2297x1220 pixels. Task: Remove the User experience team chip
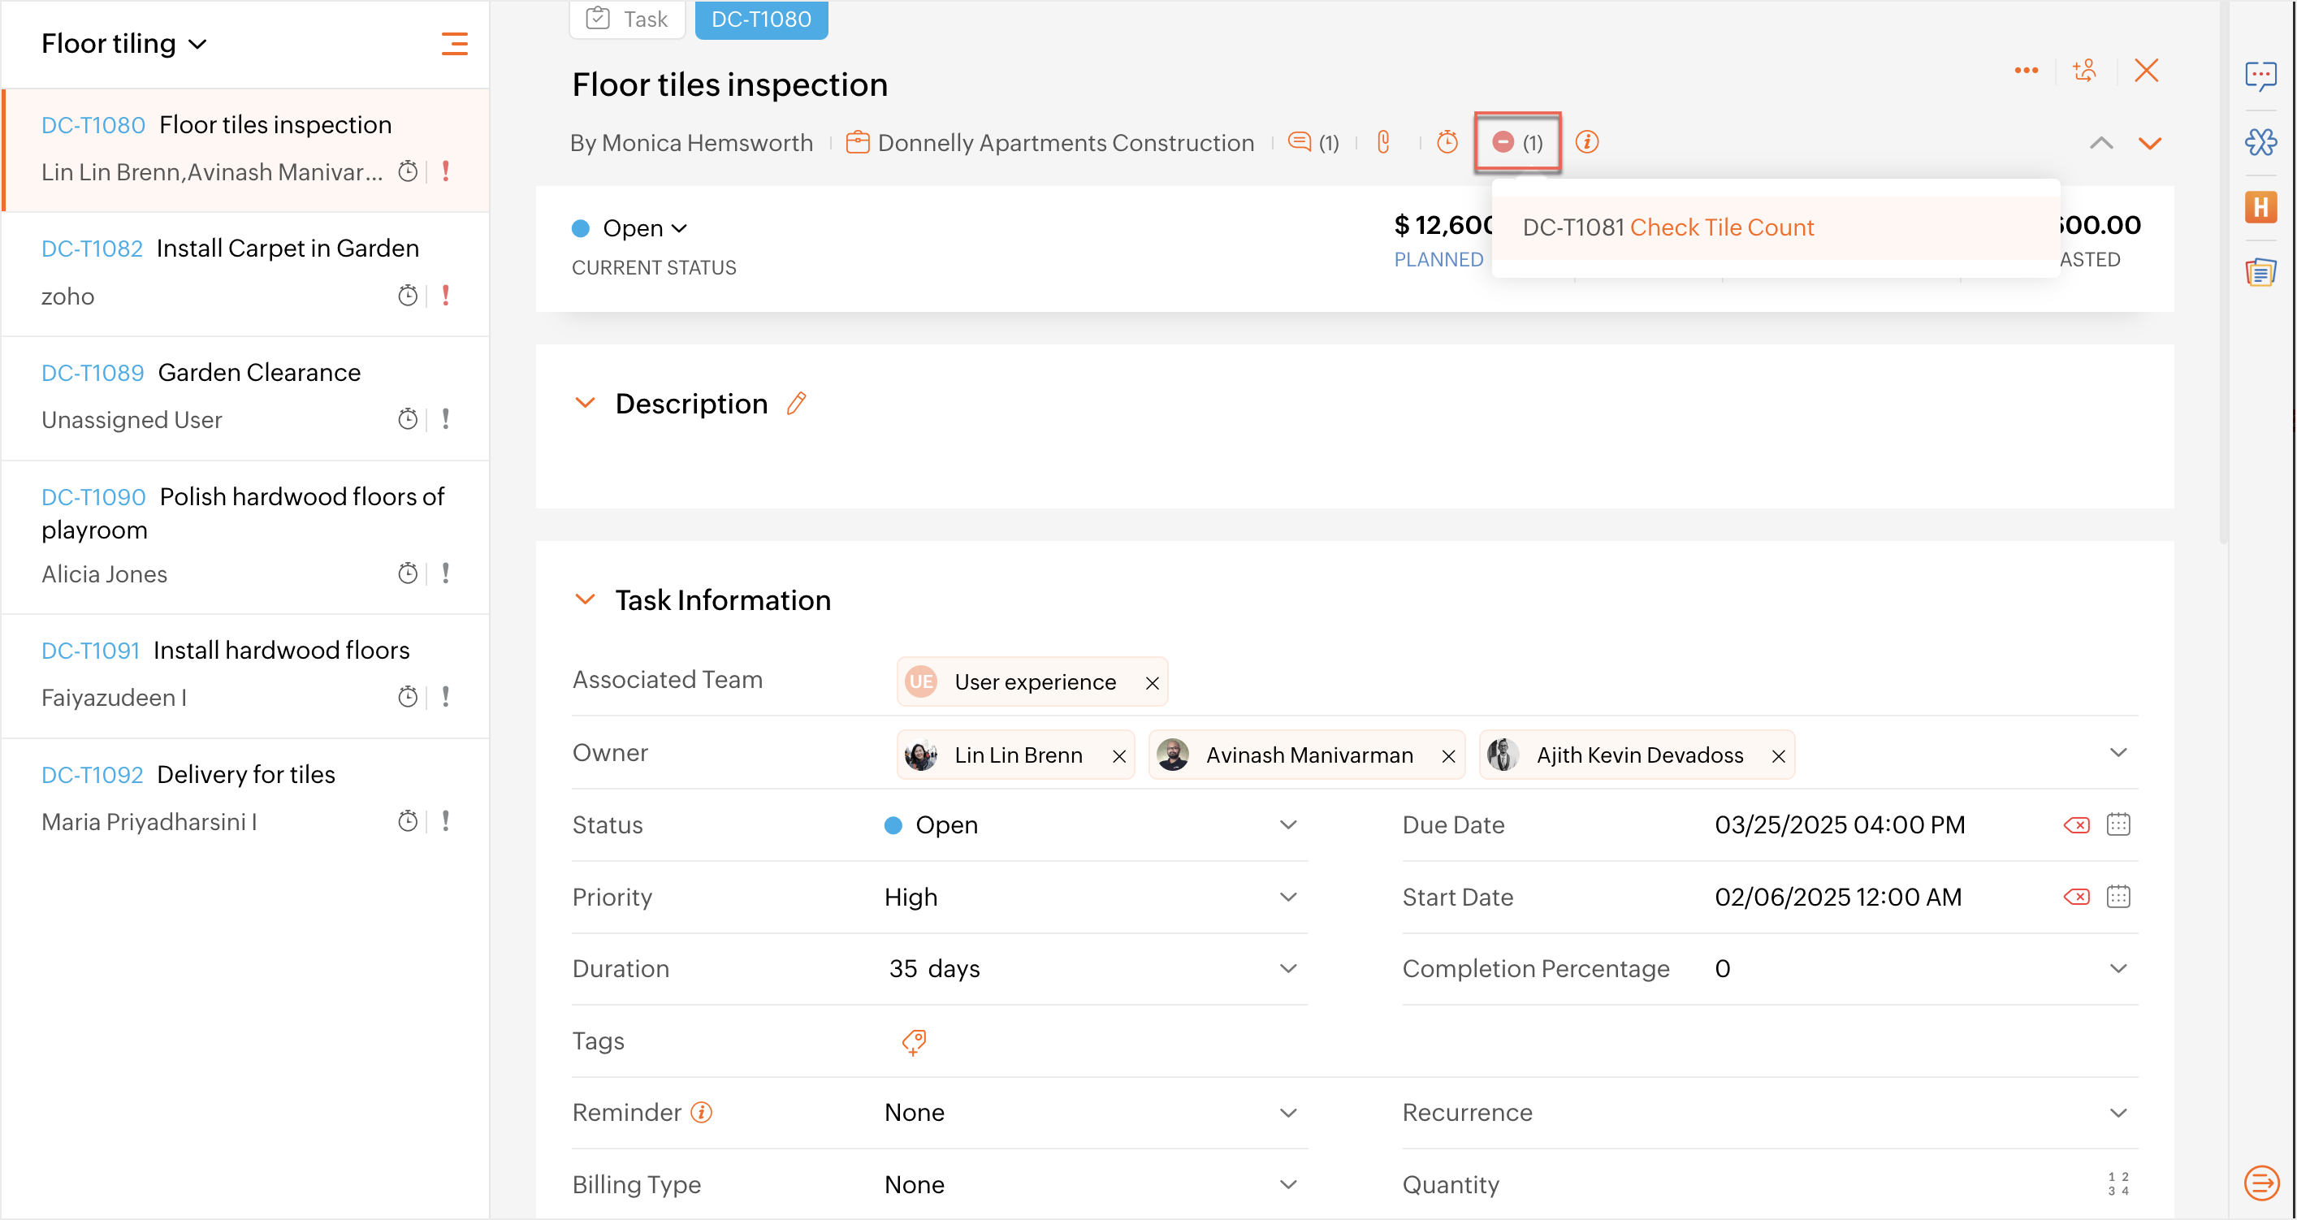pyautogui.click(x=1152, y=683)
